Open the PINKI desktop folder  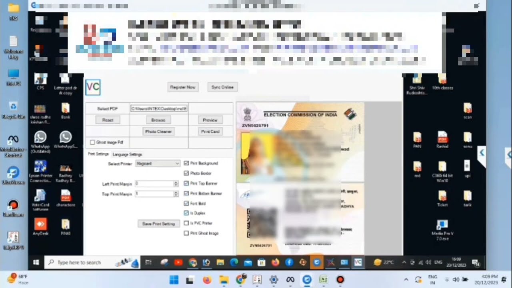pos(66,227)
